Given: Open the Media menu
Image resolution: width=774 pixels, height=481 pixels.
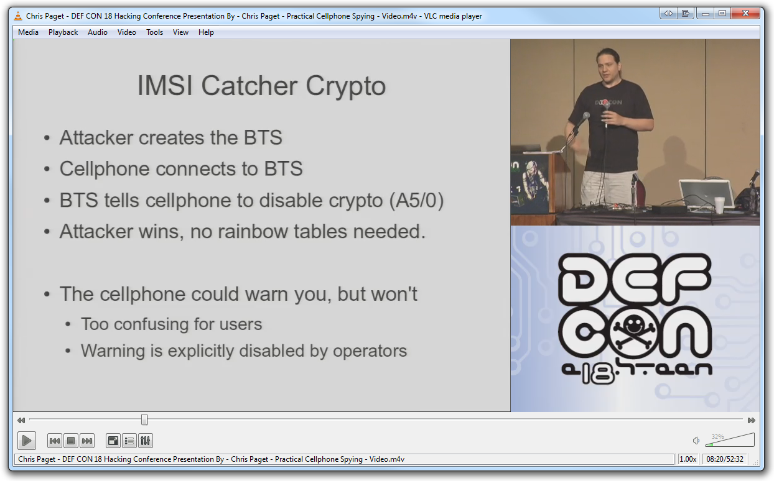Looking at the screenshot, I should click(28, 32).
